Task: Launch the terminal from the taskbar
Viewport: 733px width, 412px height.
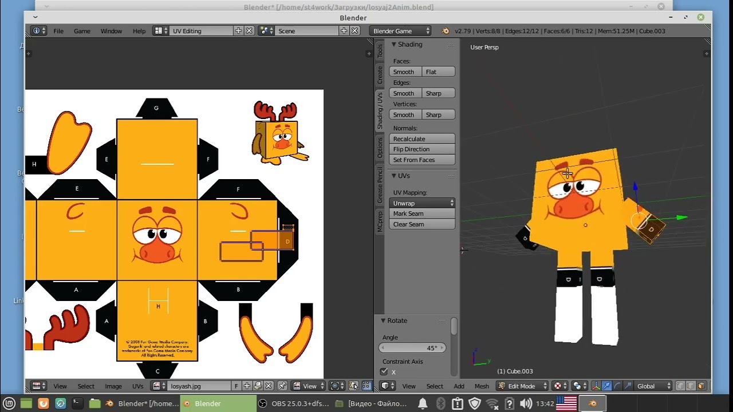Action: (x=77, y=403)
